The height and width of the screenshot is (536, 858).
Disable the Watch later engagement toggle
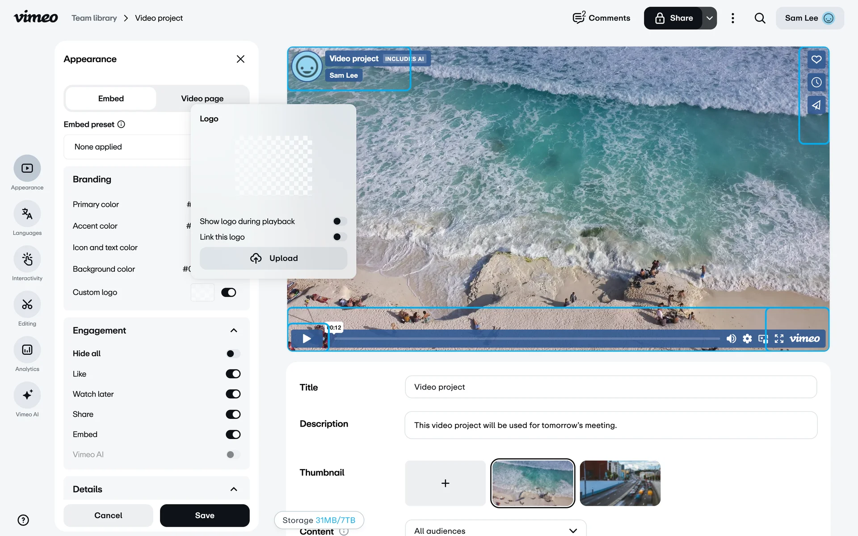pyautogui.click(x=233, y=394)
